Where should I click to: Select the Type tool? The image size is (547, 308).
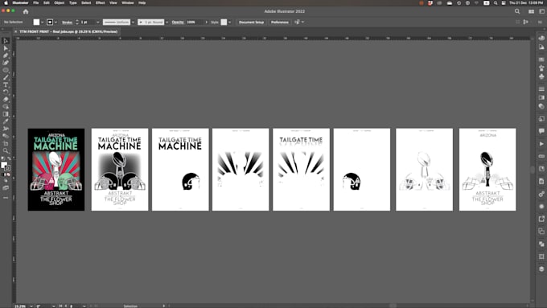[6, 84]
